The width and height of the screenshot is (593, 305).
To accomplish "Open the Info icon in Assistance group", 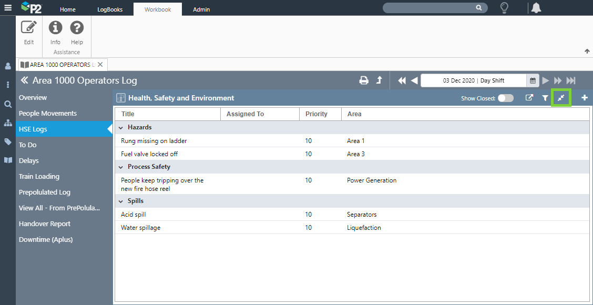I will (x=55, y=28).
